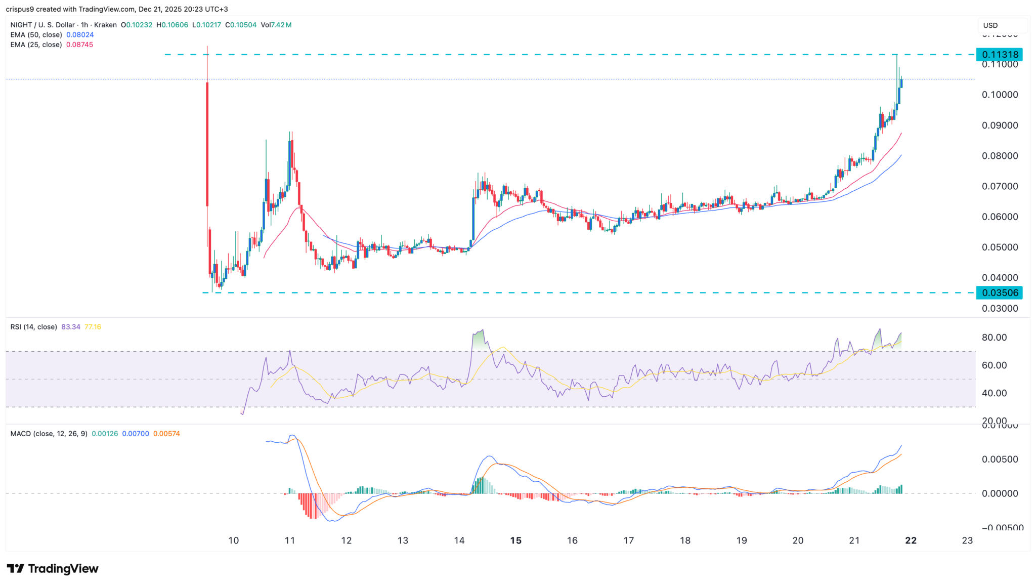The image size is (1036, 586).
Task: Open the MACD (close, 12, 26, 9) legend
Action: pos(49,434)
